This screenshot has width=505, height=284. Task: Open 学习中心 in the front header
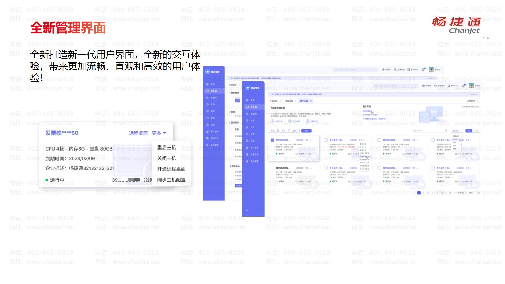point(453,86)
